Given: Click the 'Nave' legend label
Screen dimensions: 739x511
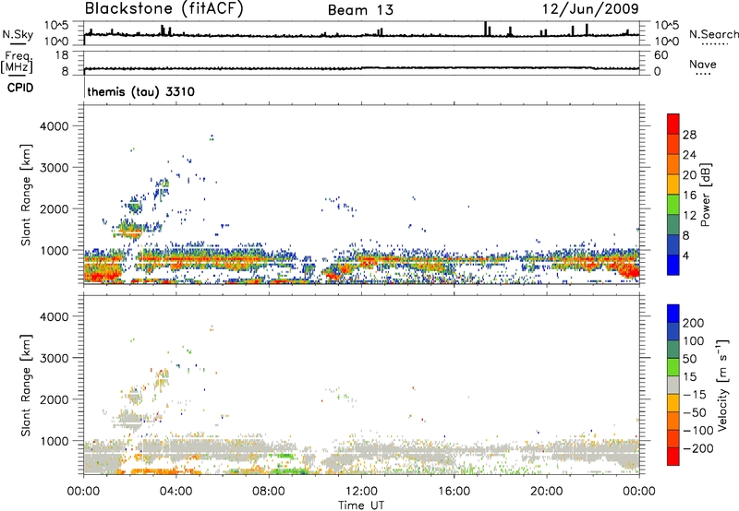Looking at the screenshot, I should pos(703,64).
